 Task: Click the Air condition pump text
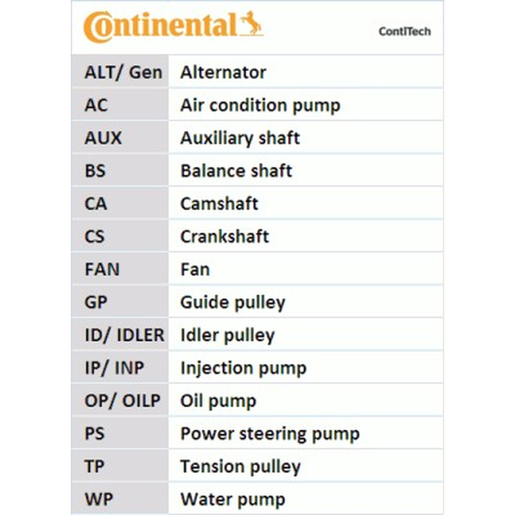tap(259, 105)
